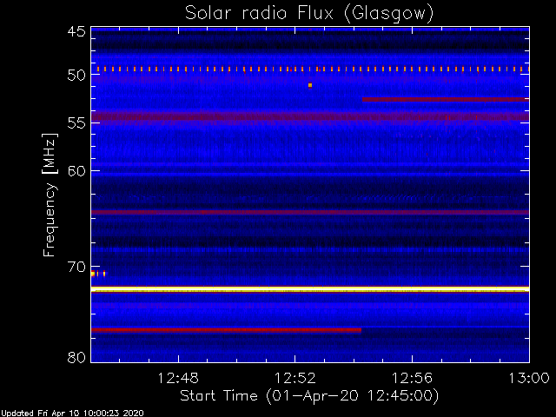Click the '70' frequency axis label
The height and width of the screenshot is (417, 556).
[x=76, y=267]
